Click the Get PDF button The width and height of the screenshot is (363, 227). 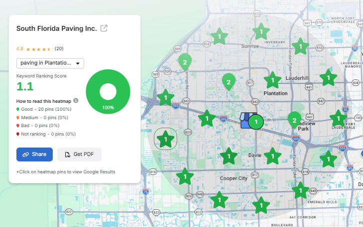pos(79,154)
